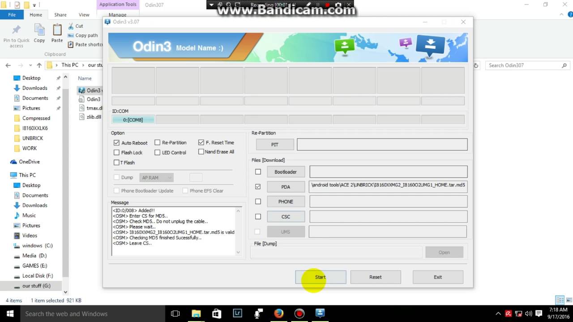Click the Odin3 title bar icon

pyautogui.click(x=108, y=21)
